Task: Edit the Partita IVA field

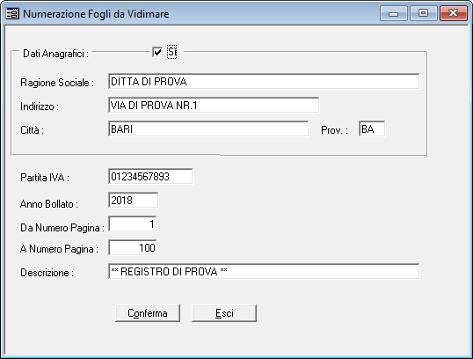Action: click(150, 177)
